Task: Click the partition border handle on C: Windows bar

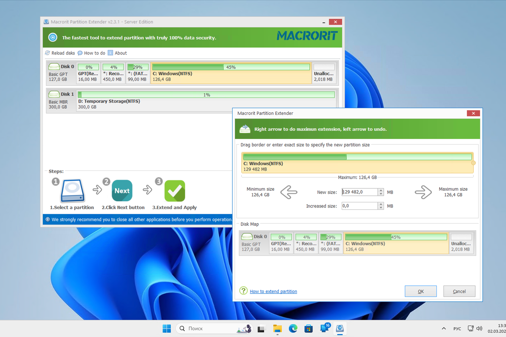Action: pos(473,163)
